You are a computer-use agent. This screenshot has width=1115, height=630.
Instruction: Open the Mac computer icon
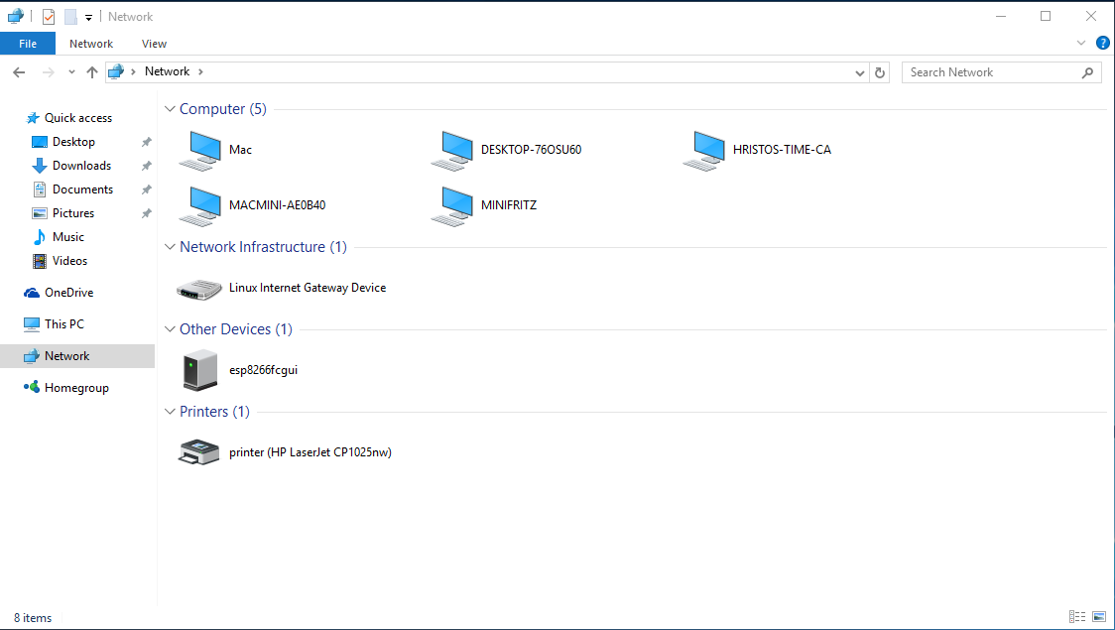click(x=200, y=151)
